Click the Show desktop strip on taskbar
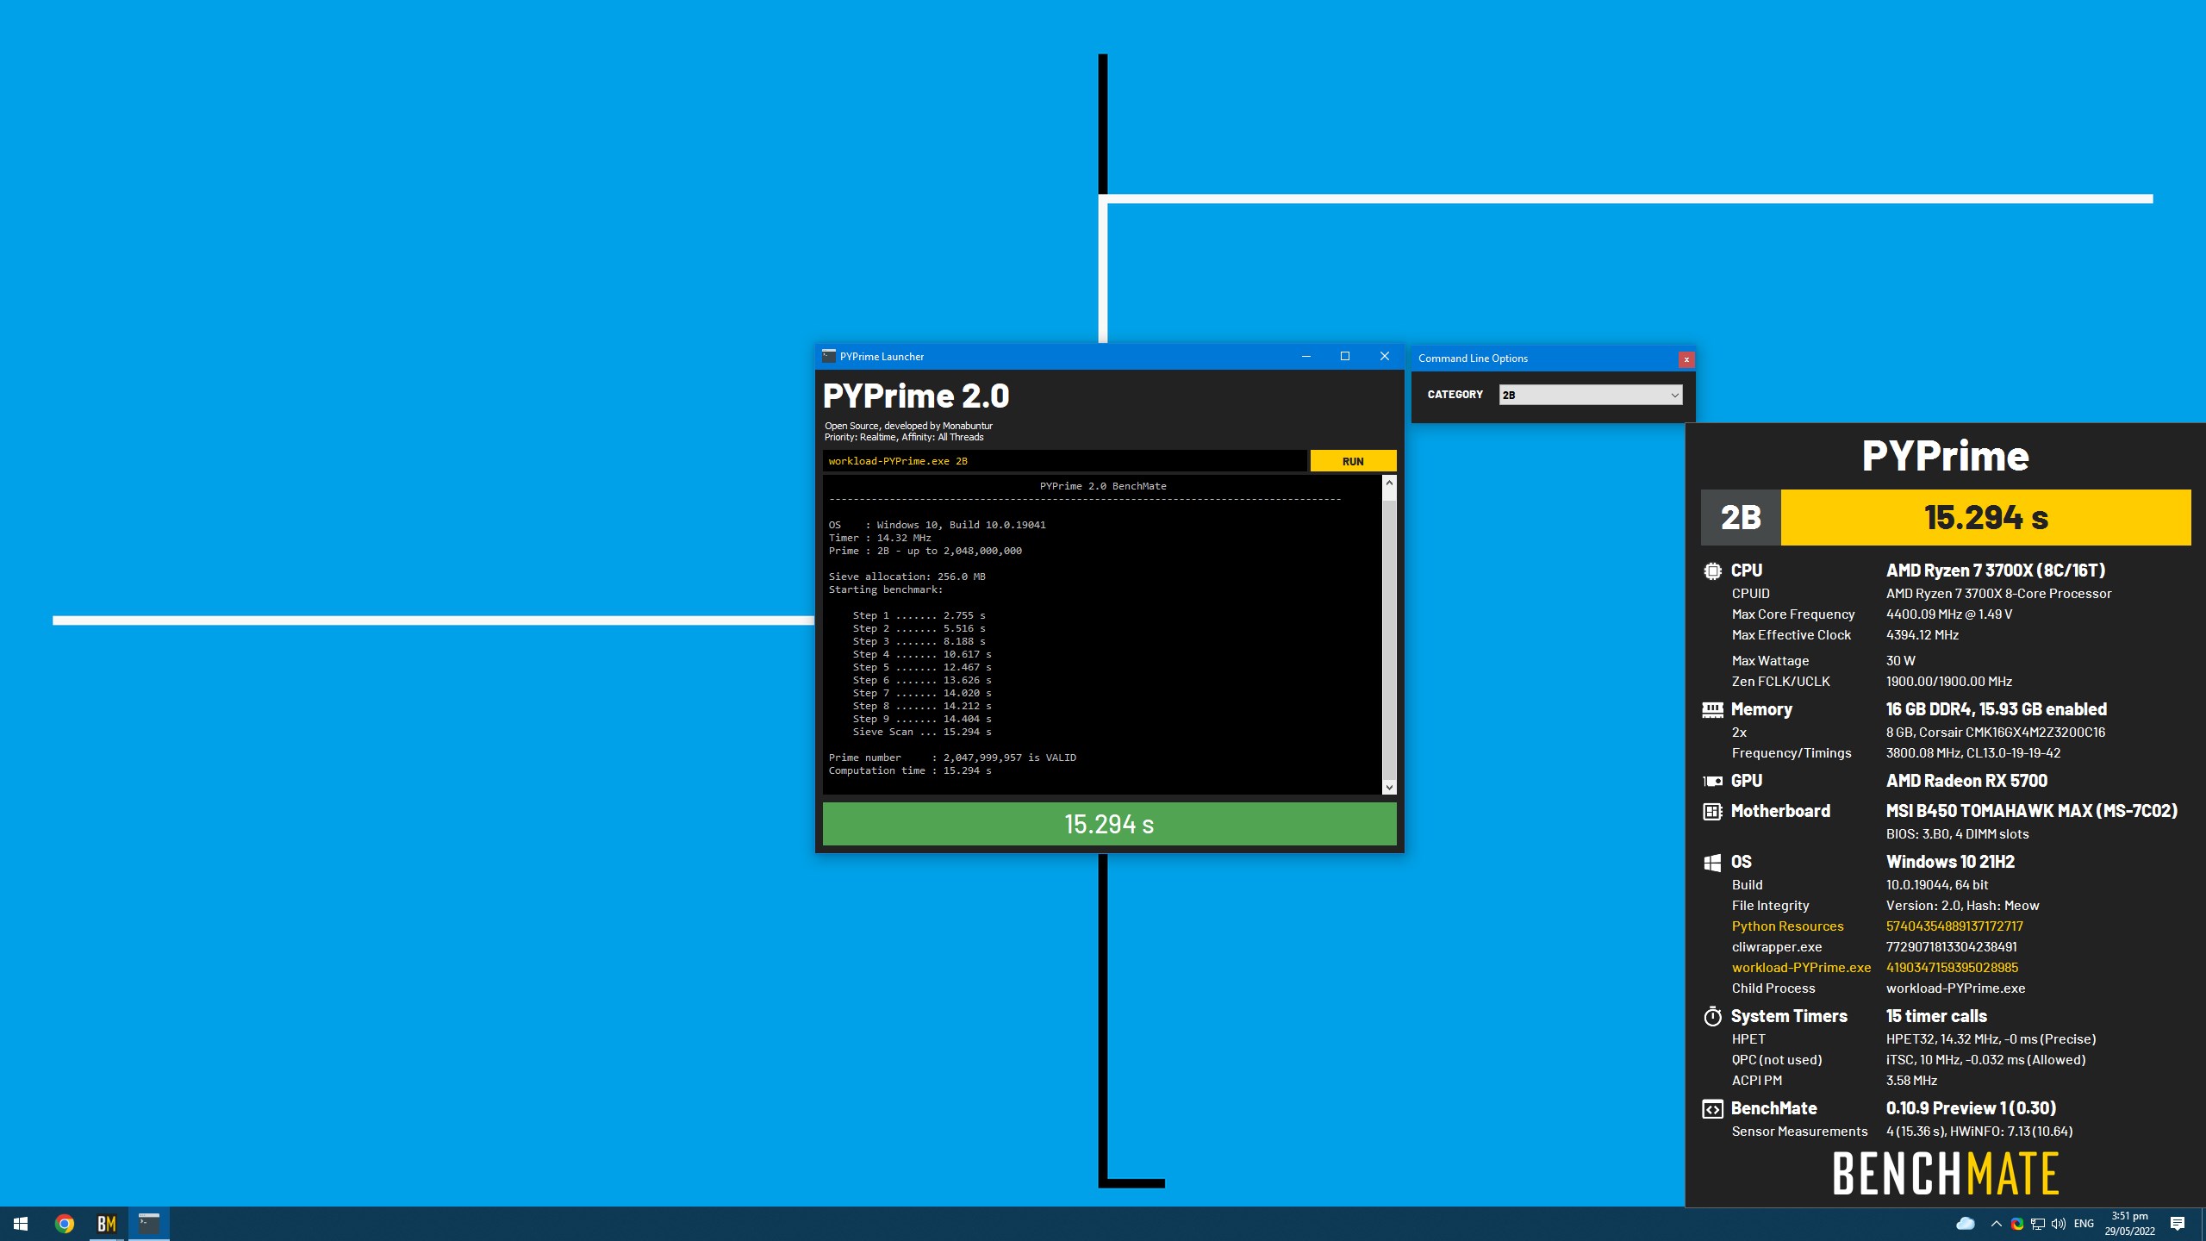Image resolution: width=2206 pixels, height=1241 pixels. [2203, 1224]
